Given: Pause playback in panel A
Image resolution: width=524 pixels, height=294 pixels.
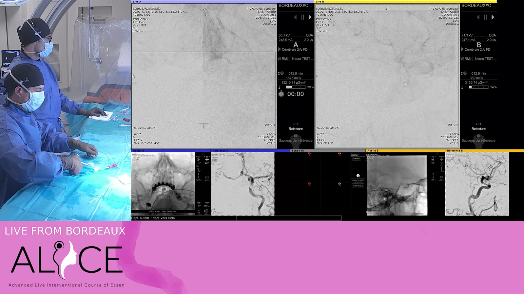Looking at the screenshot, I should pos(302,17).
